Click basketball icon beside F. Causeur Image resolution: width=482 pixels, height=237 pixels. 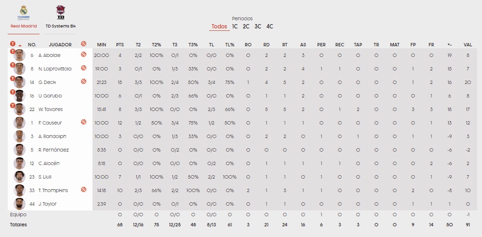pos(83,122)
